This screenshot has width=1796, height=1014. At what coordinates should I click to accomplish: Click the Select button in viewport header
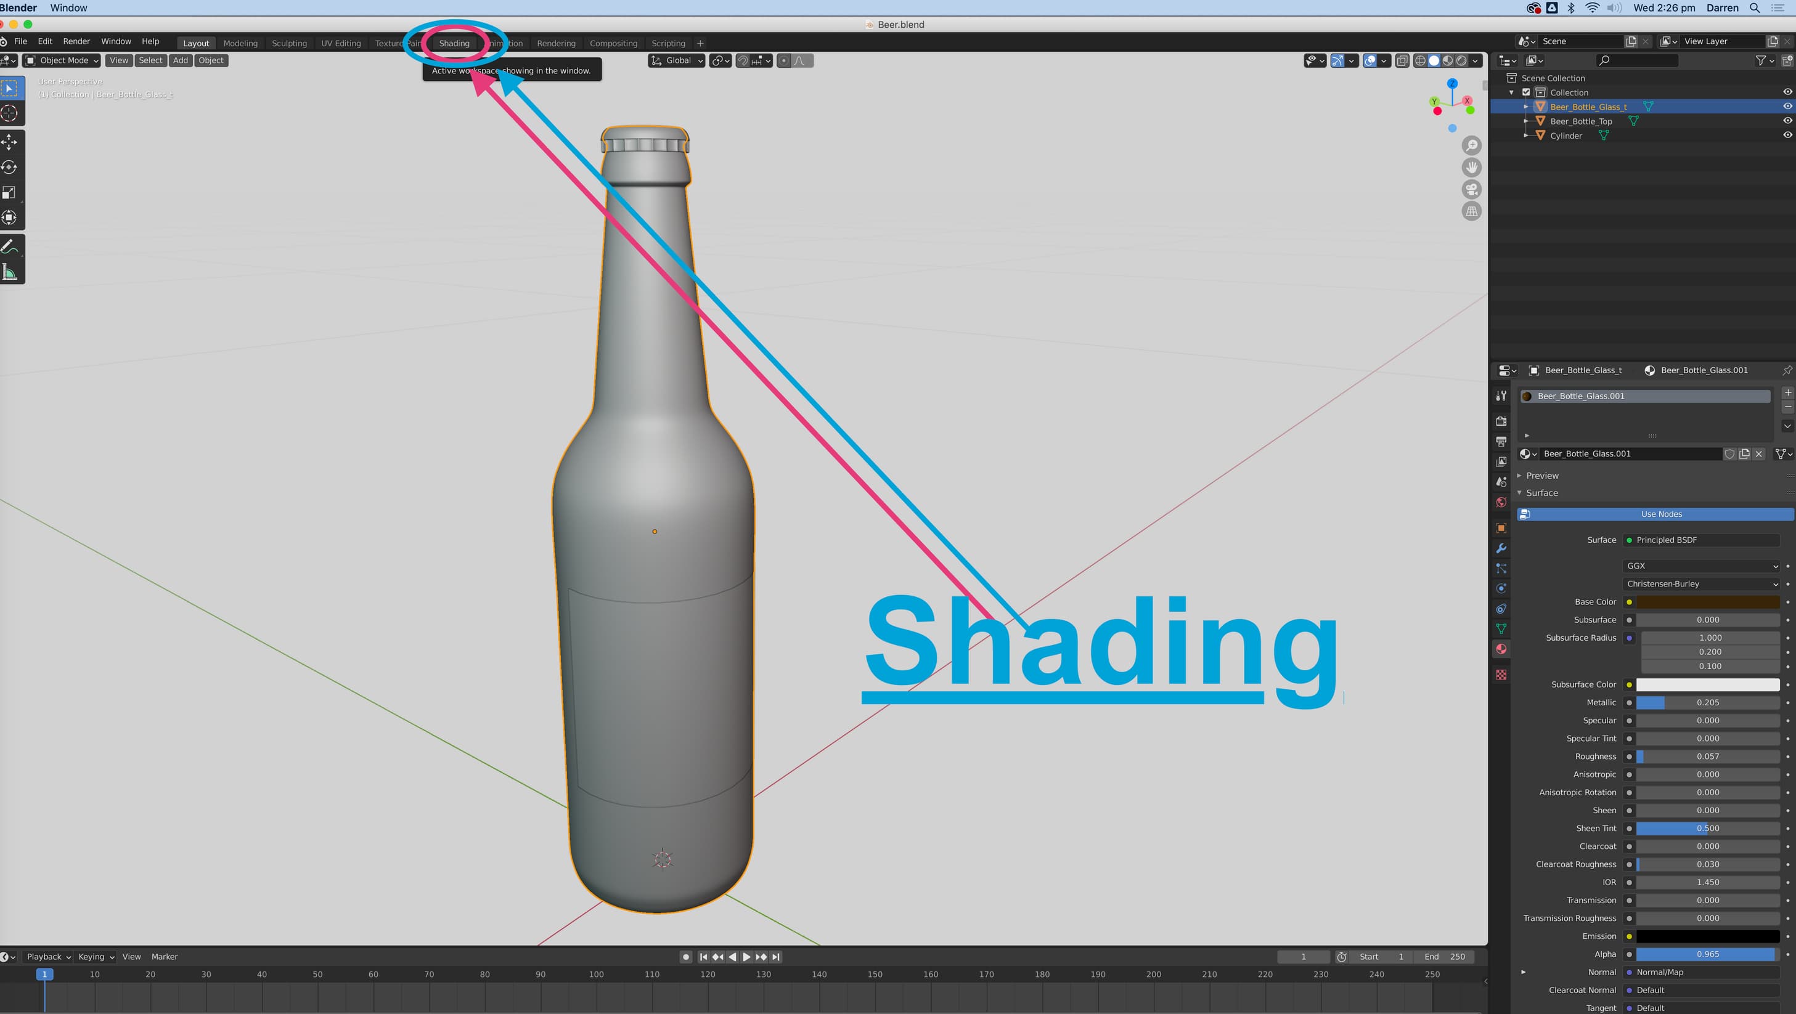[x=150, y=60]
